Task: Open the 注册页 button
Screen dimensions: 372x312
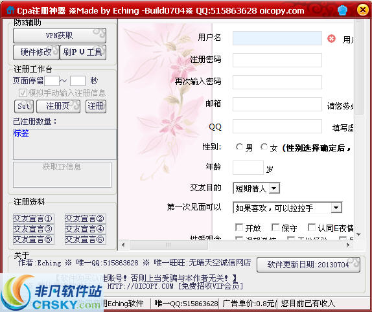Action: [58, 106]
